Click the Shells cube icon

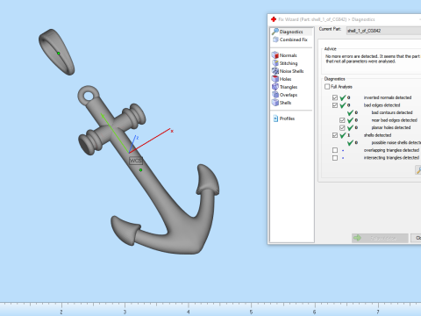[x=275, y=103]
